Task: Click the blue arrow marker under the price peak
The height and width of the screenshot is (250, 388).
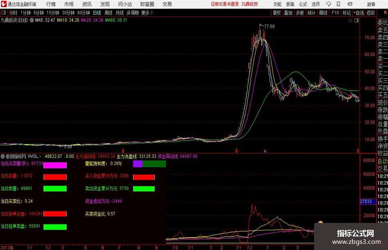Action: [x=265, y=151]
